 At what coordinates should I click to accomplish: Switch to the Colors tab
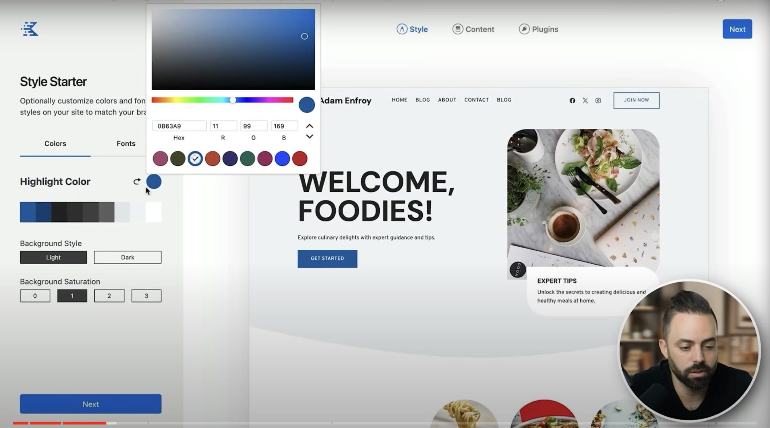coord(55,143)
